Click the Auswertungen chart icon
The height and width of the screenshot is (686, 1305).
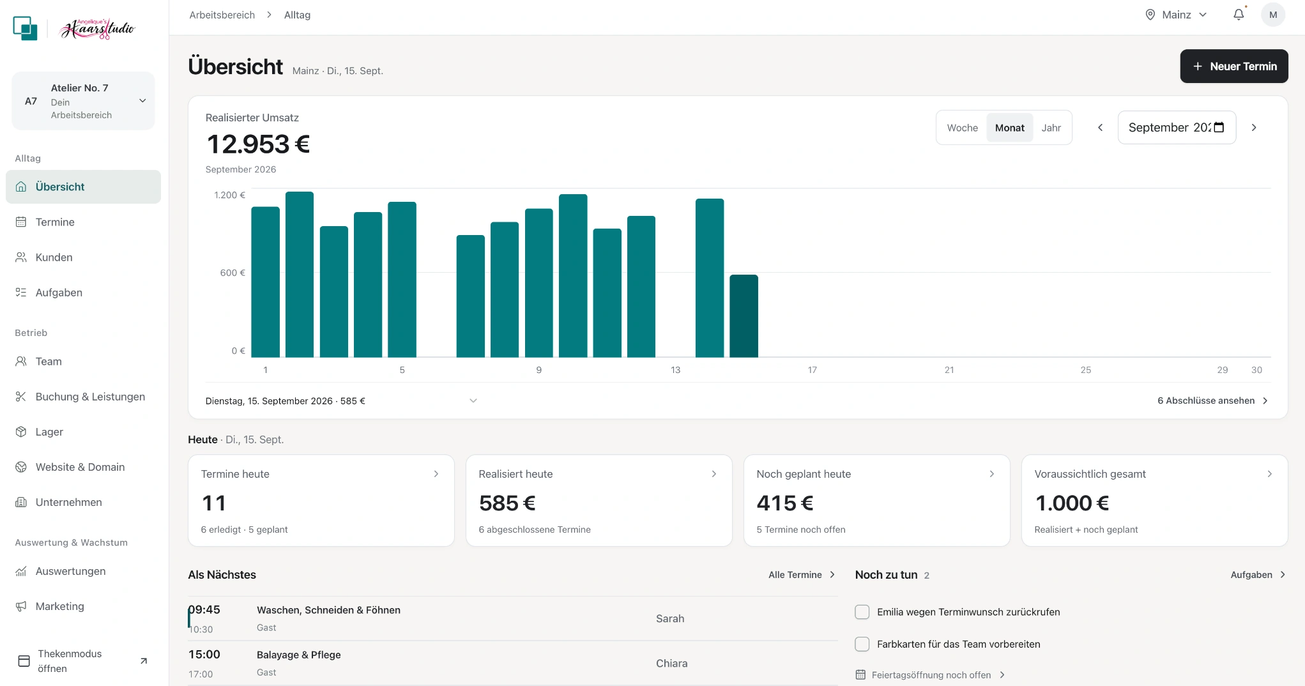pyautogui.click(x=21, y=570)
